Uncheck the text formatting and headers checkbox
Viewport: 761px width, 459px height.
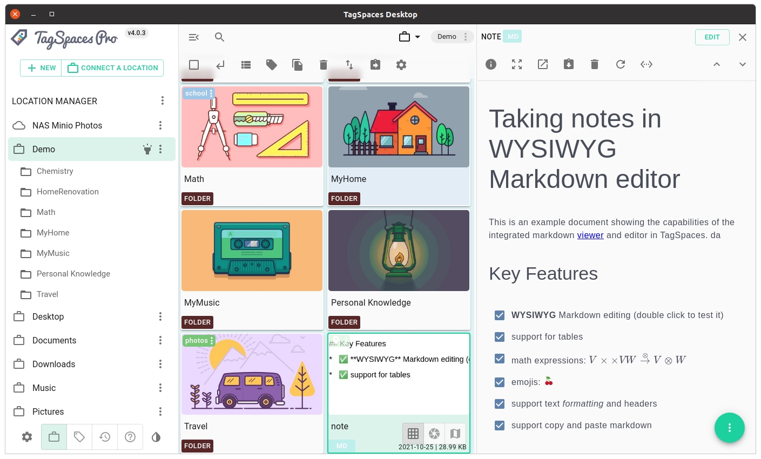(x=500, y=404)
